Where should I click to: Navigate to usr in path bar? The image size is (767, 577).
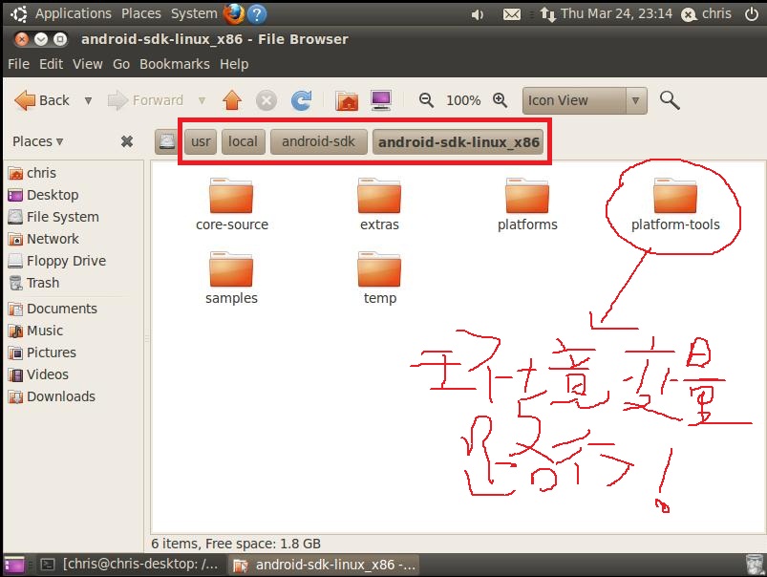click(x=201, y=142)
